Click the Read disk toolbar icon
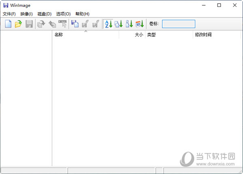This screenshot has width=243, height=174. 41,24
